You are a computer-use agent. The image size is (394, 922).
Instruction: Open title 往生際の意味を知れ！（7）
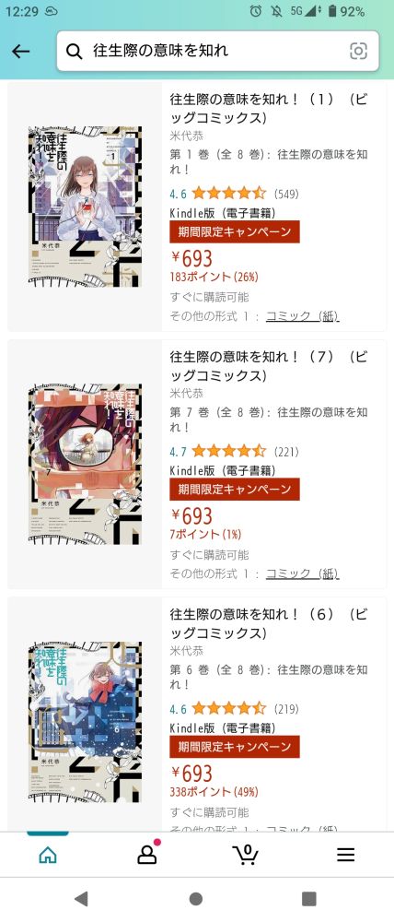click(269, 366)
